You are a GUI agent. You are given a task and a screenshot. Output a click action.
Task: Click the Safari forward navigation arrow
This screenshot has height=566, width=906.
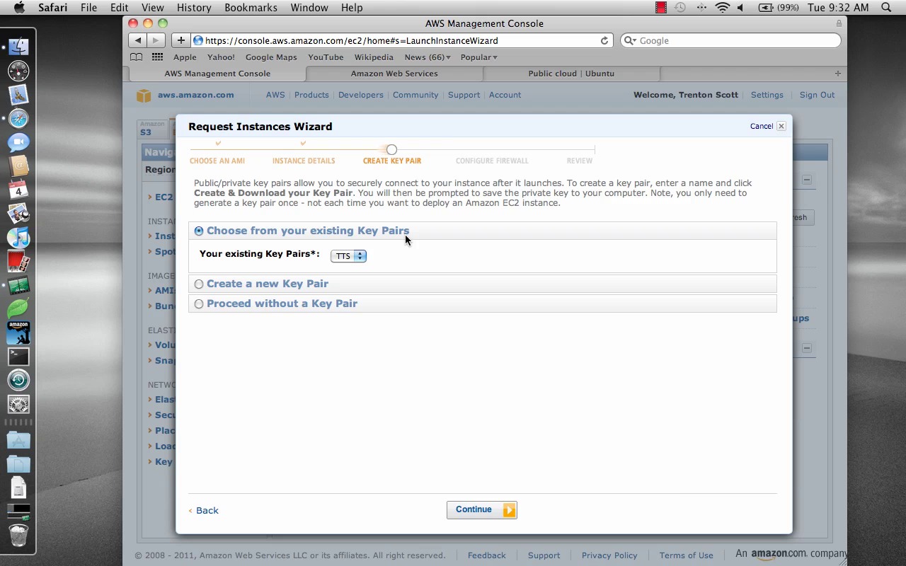coord(156,40)
